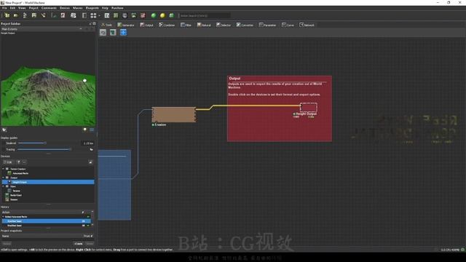Screen dimensions: 466x262
Task: Click the blue display icon below the preview
Action: click(92, 130)
